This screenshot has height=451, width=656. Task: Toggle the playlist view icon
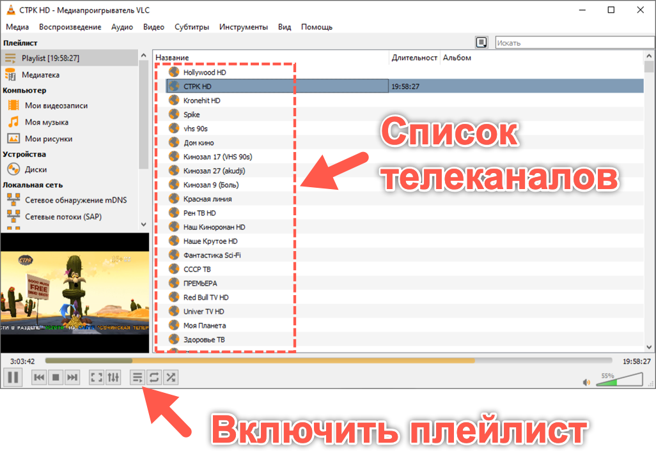click(137, 377)
